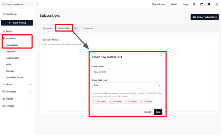Screen dimensions: 221x135
Task: Collapse the Audience section chevron
Action: point(30,38)
